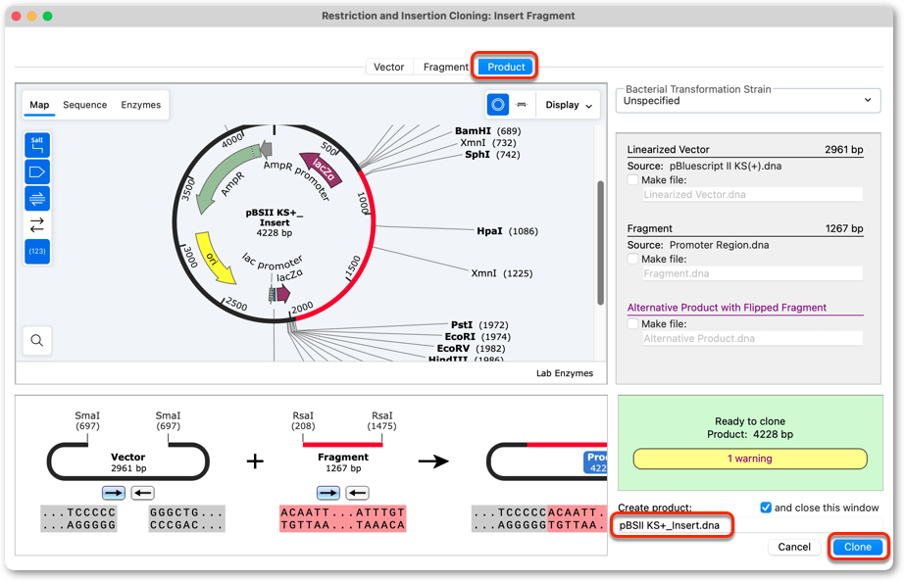Select circular map view icon
Screen dimensions: 904x581
pos(497,105)
